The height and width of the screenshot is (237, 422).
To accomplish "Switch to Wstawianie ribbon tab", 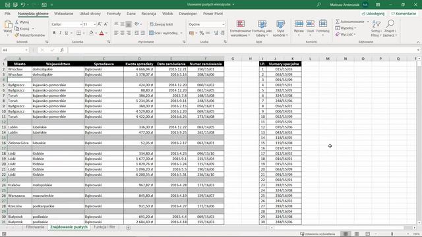I will [63, 13].
